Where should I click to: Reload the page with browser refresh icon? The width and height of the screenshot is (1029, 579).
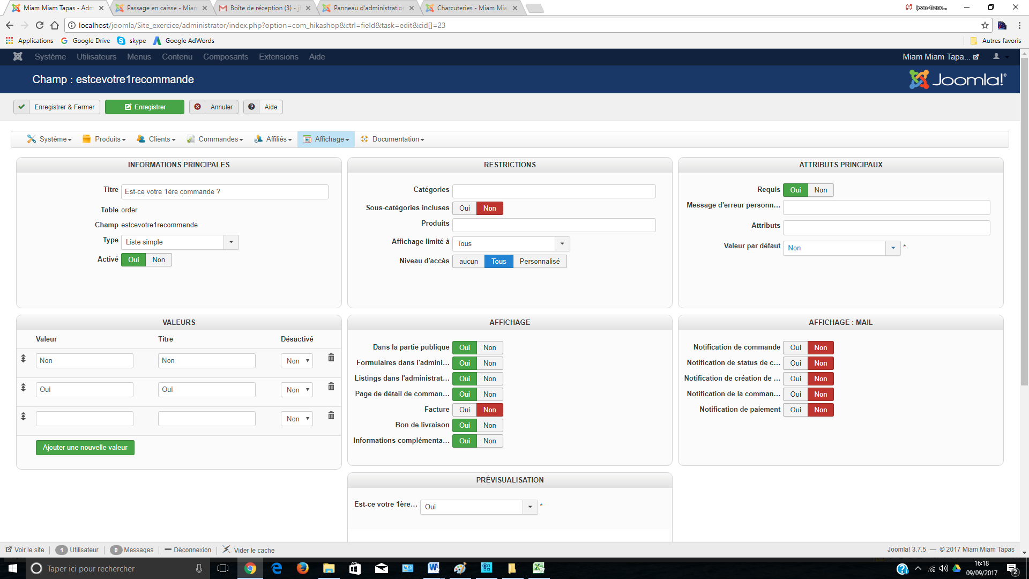click(x=40, y=25)
